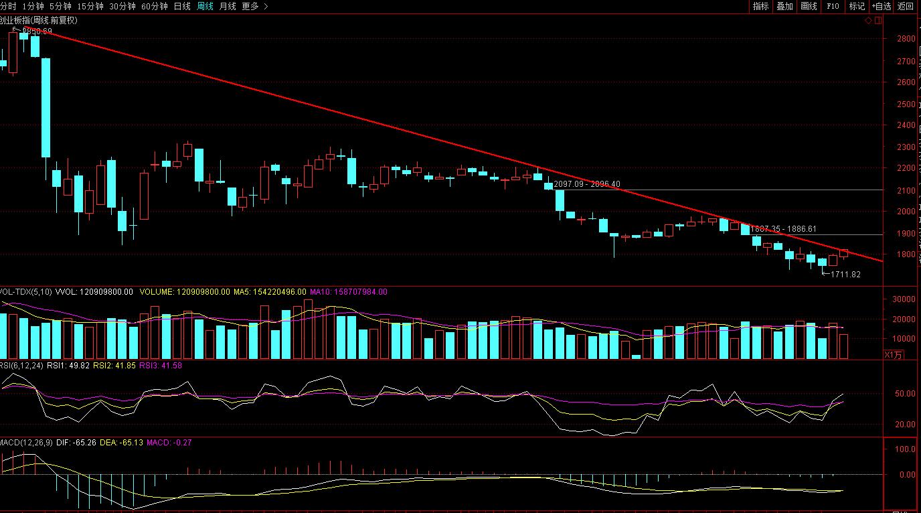Select the 月线 monthly chart tab
This screenshot has height=513, width=921.
228,6
